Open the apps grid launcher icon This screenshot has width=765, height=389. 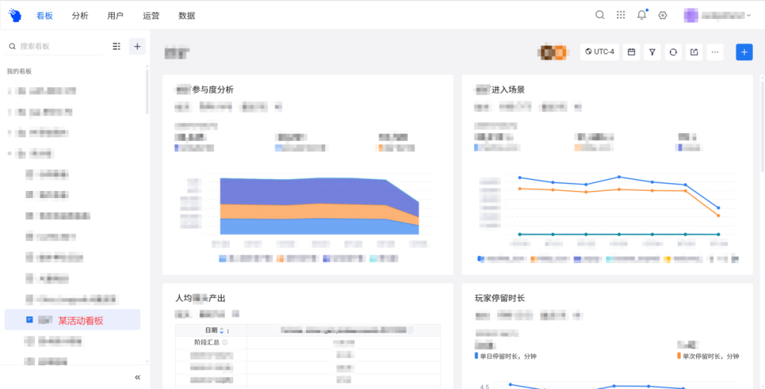coord(620,15)
